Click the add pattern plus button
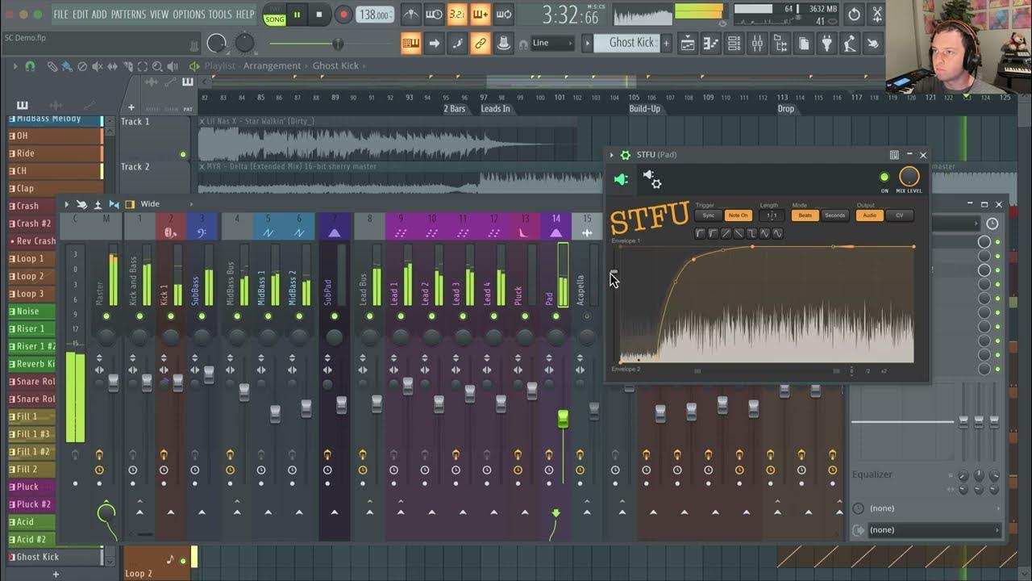1032x581 pixels. [x=666, y=44]
